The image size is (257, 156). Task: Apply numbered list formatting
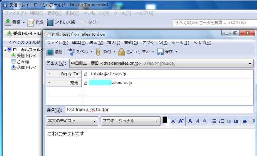tap(221, 121)
